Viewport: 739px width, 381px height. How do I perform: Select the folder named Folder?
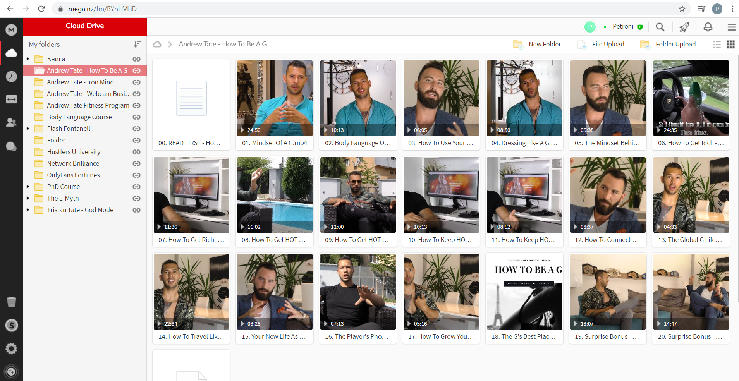[x=85, y=140]
